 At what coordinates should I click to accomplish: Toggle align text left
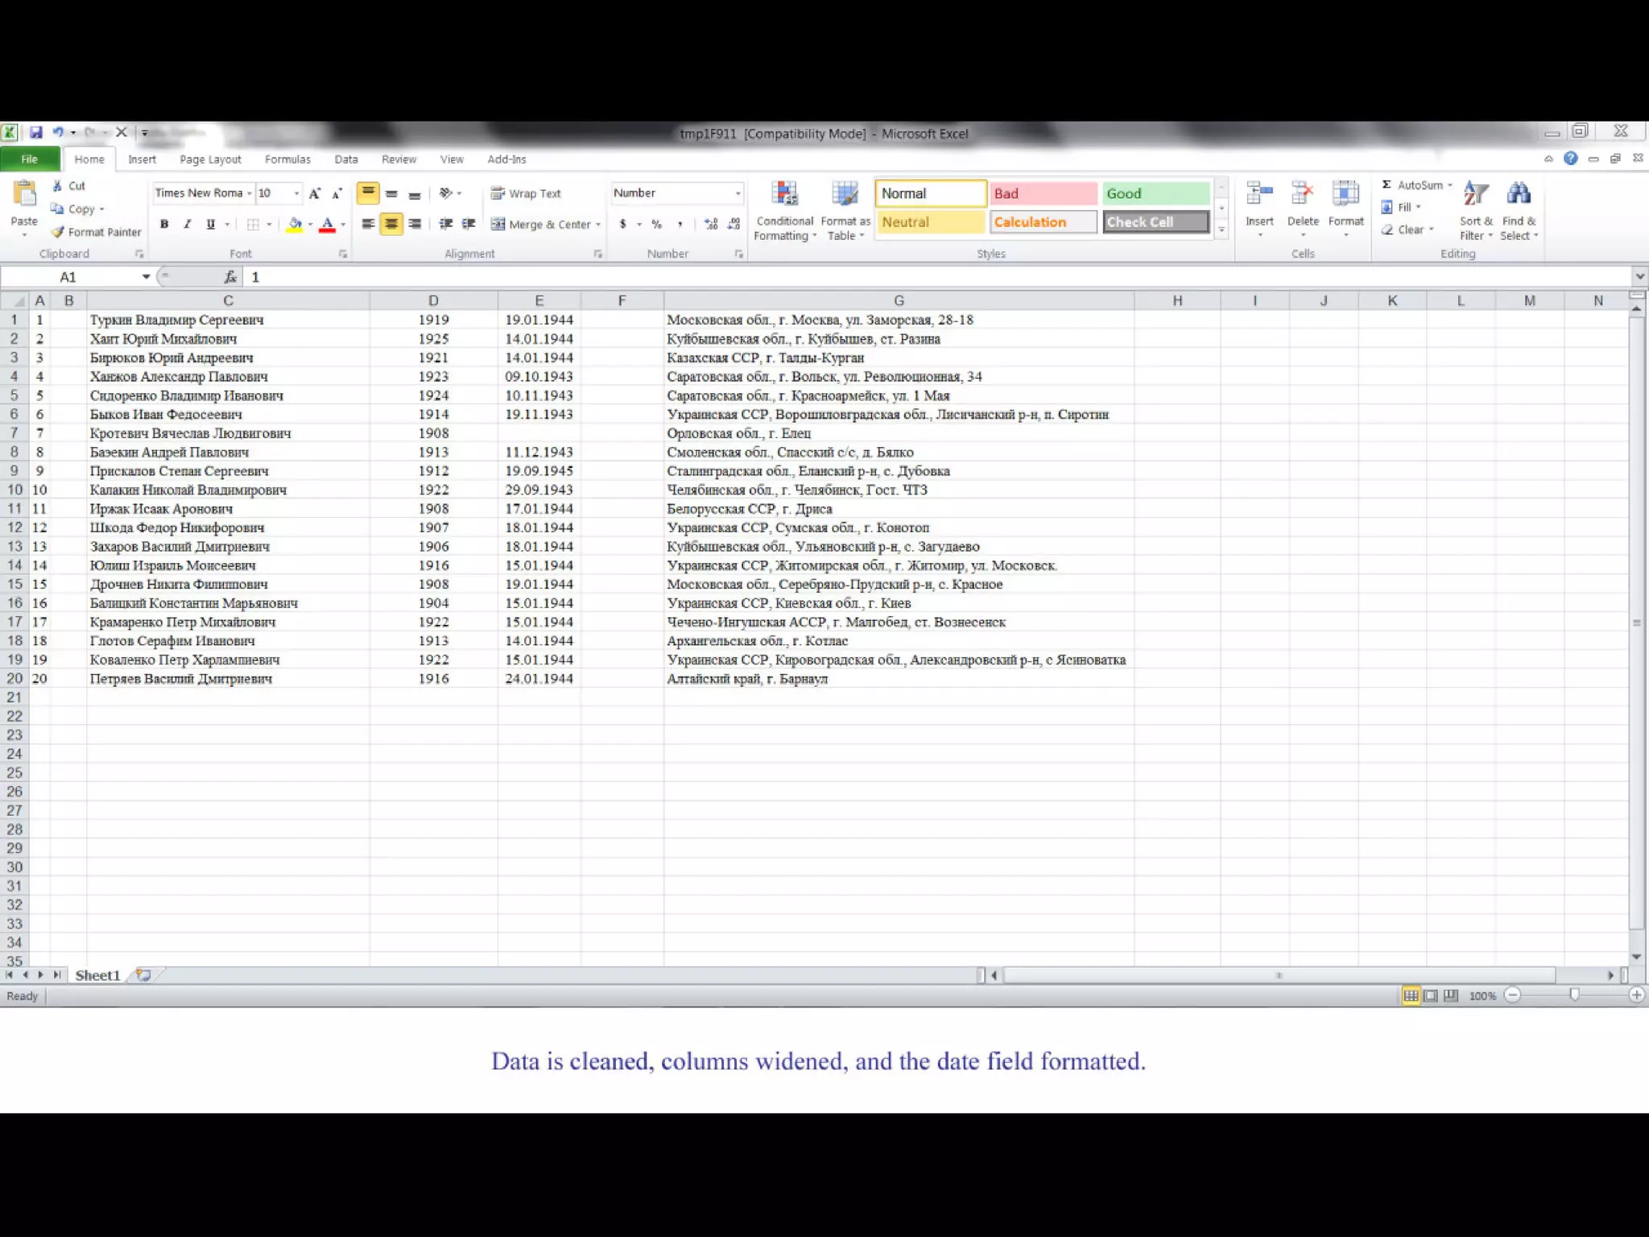coord(368,224)
